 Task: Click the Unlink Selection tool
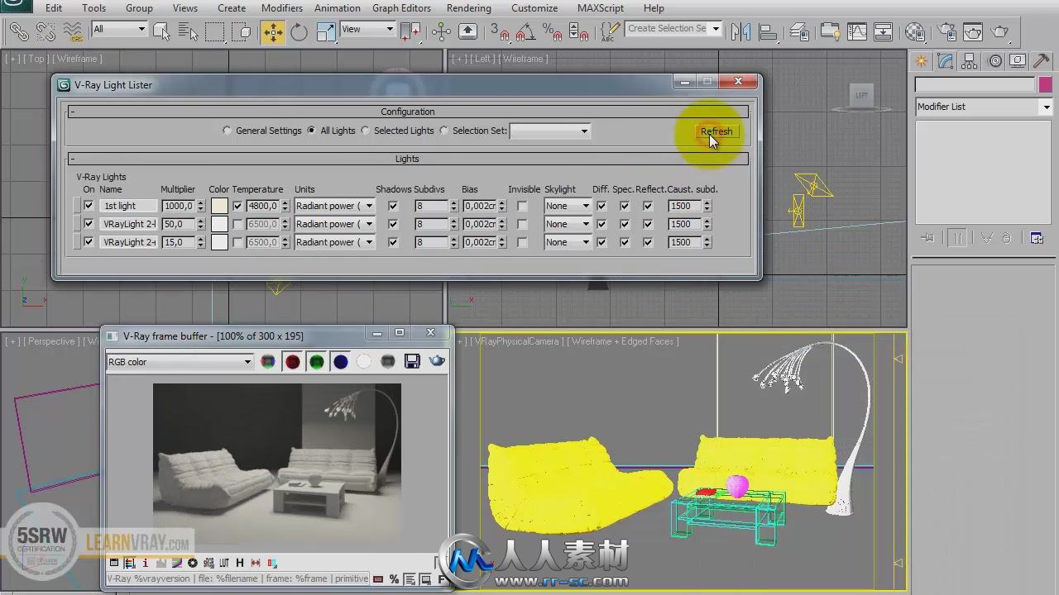point(46,32)
